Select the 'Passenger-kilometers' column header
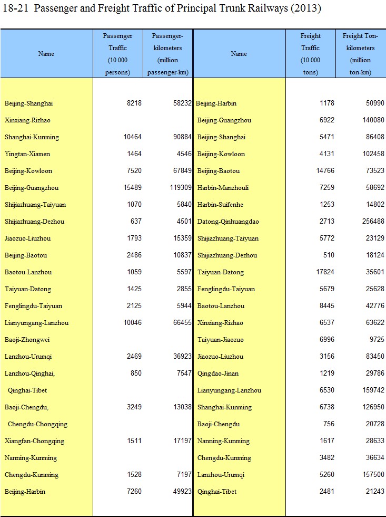 [167, 54]
